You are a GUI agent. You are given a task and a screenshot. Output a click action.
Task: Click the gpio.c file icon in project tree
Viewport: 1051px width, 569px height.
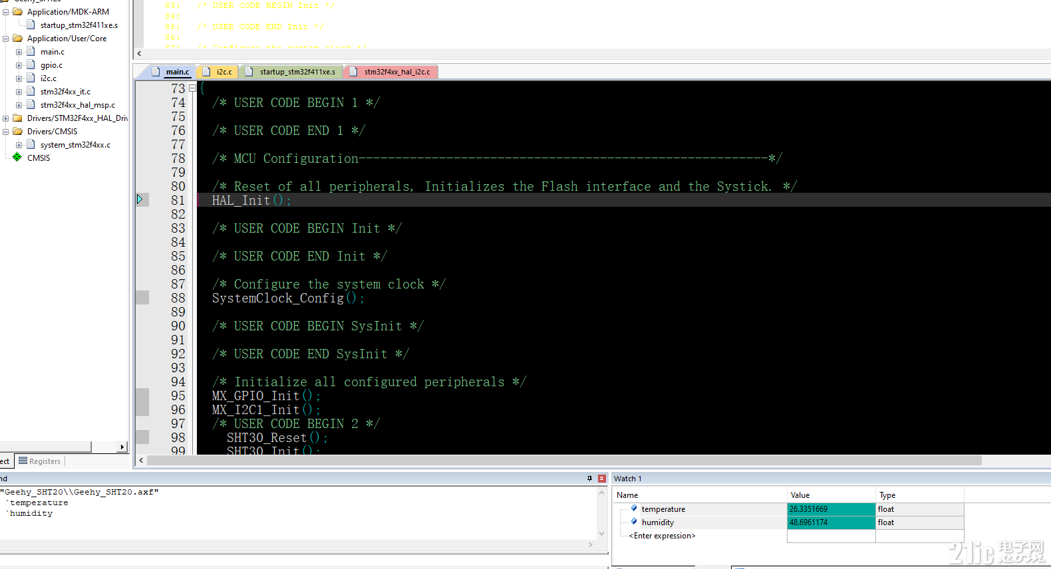tap(31, 64)
